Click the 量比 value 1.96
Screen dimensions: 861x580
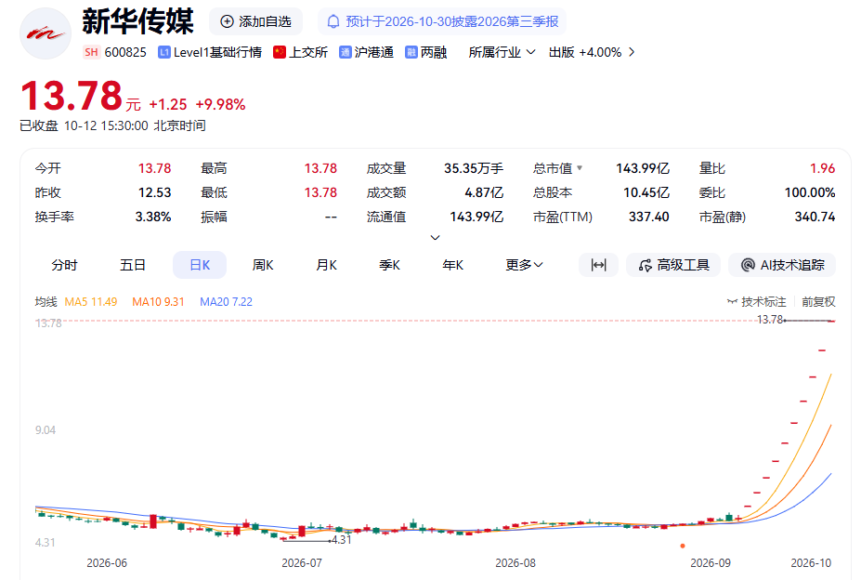pyautogui.click(x=823, y=168)
